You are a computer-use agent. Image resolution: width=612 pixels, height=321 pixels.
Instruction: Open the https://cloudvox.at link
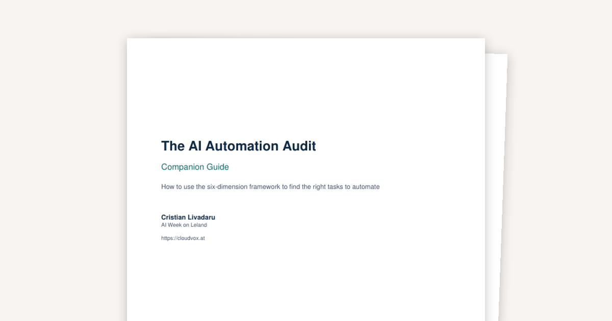tap(183, 238)
